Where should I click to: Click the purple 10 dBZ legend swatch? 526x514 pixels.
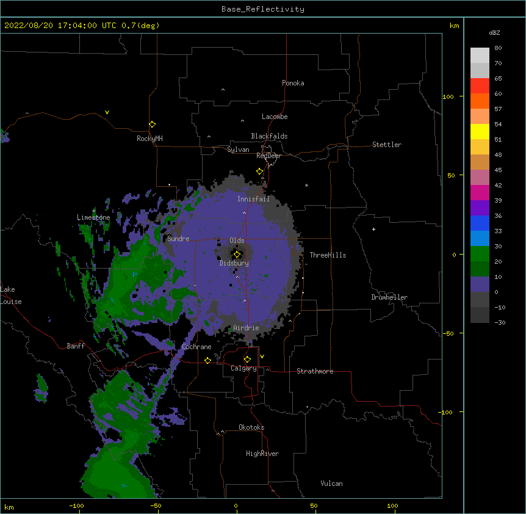480,284
